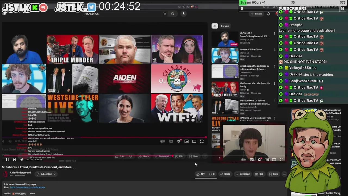
Task: Save video to playlist from action row
Action: tap(273, 174)
